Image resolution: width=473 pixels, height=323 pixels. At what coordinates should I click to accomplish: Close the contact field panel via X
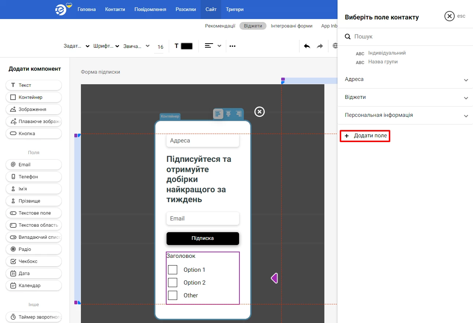tap(449, 16)
